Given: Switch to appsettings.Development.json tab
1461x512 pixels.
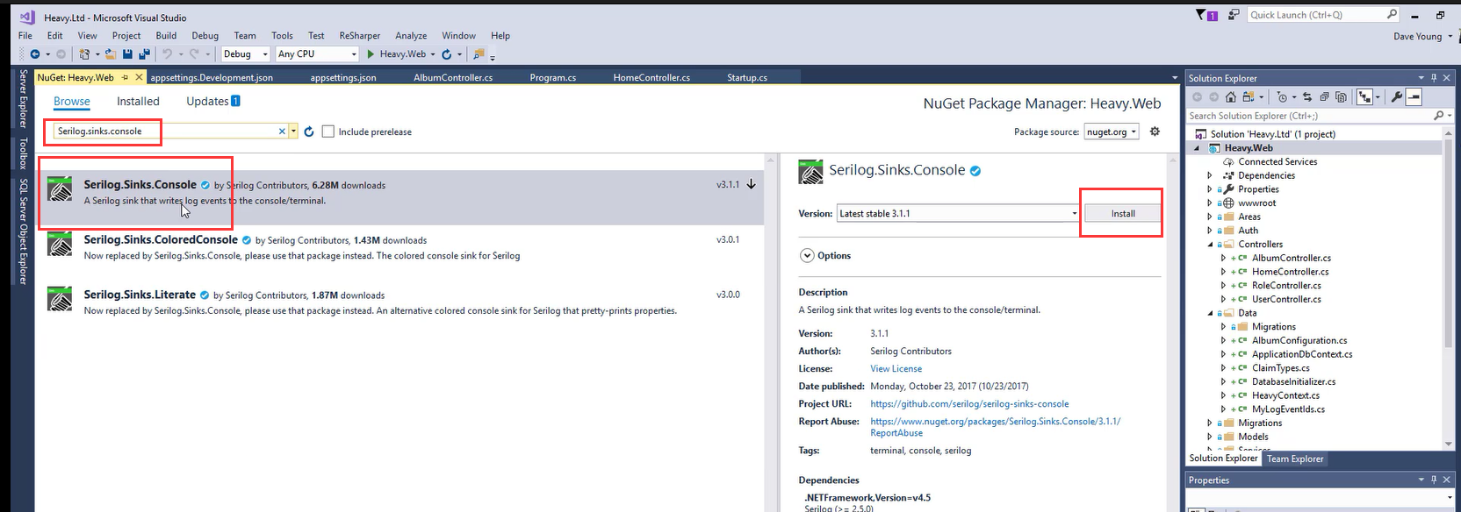Looking at the screenshot, I should coord(212,78).
